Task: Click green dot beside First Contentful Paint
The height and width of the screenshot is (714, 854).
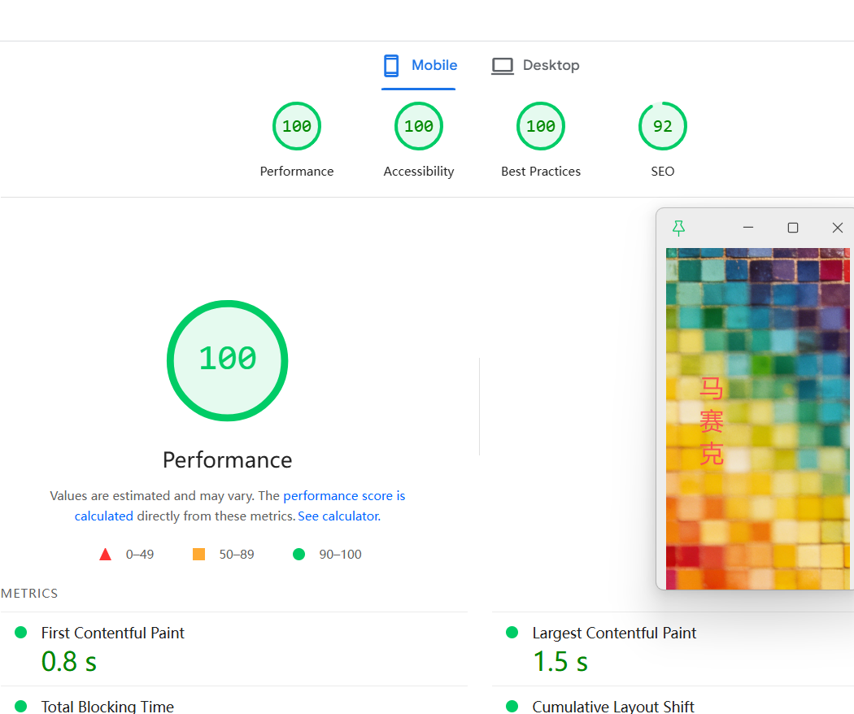Action: (20, 633)
